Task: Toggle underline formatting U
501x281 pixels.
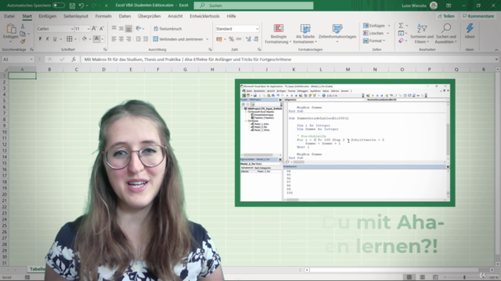Action: (x=55, y=39)
